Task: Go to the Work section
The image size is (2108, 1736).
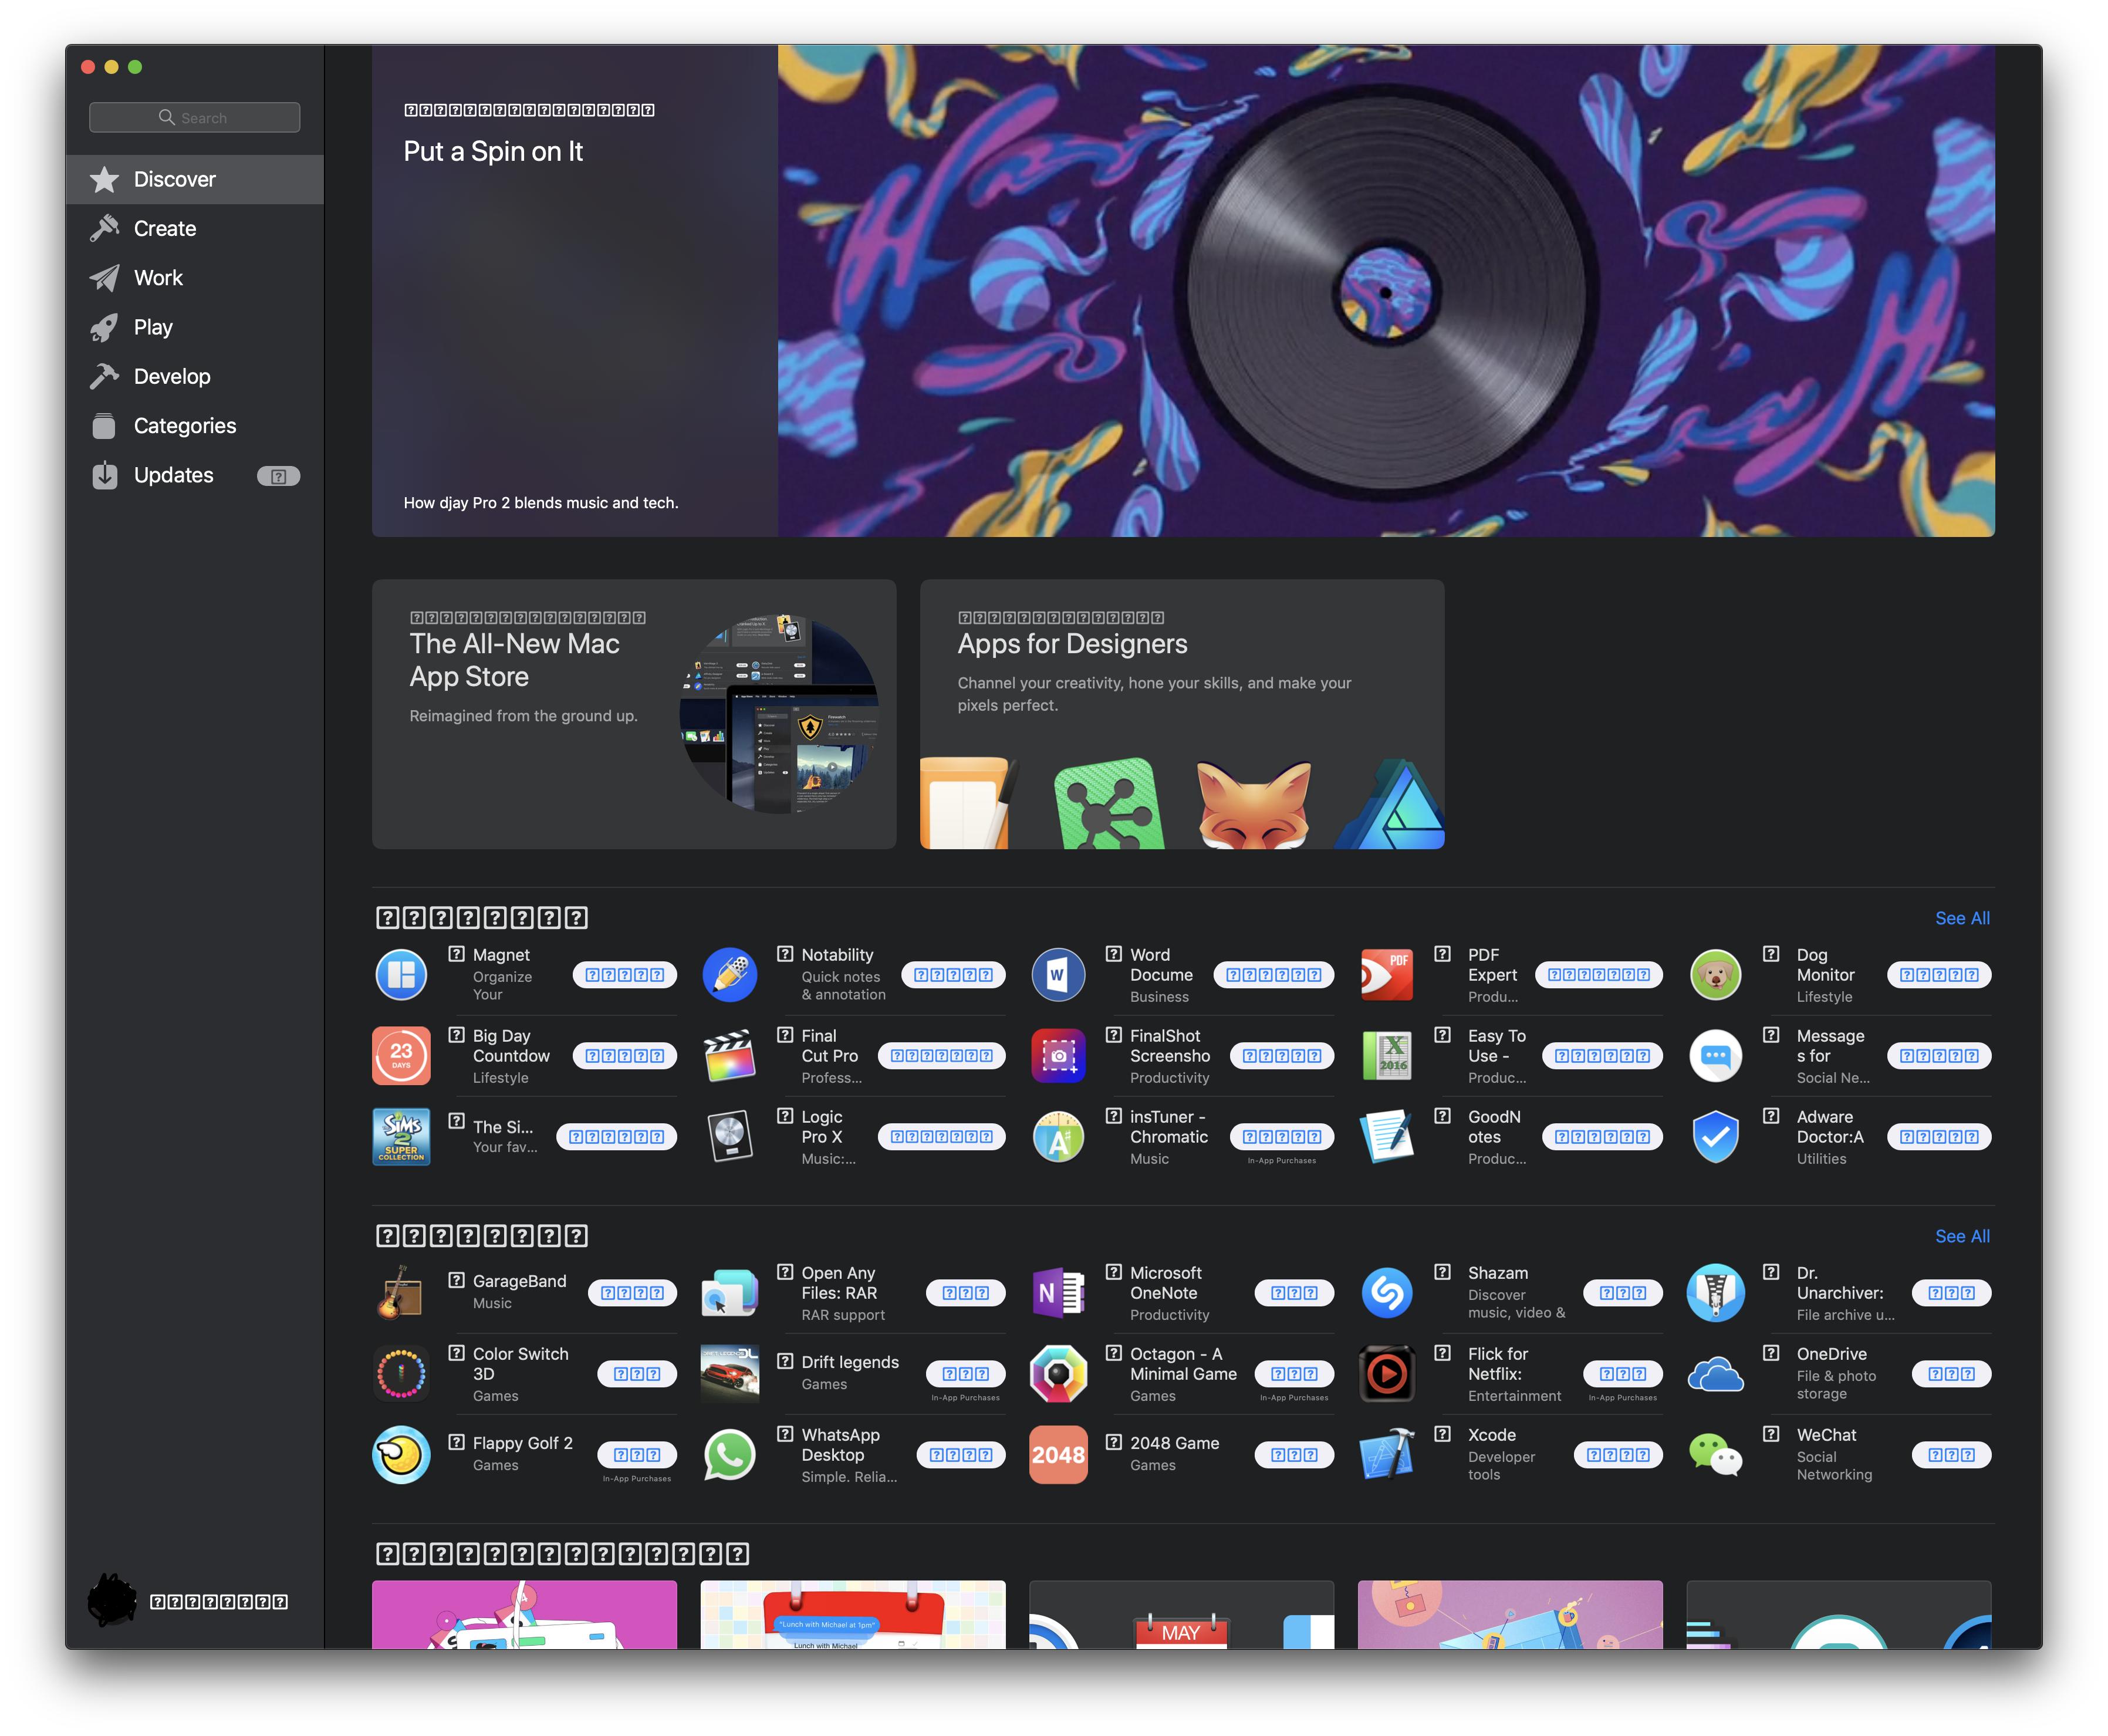Action: pyautogui.click(x=195, y=278)
